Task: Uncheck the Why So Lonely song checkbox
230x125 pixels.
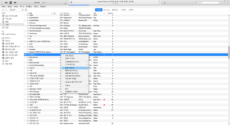Action: click(28, 63)
